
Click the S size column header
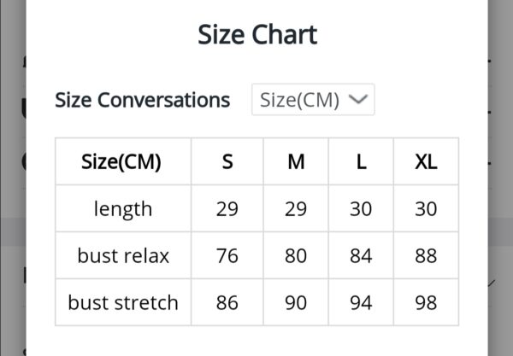[x=227, y=161]
